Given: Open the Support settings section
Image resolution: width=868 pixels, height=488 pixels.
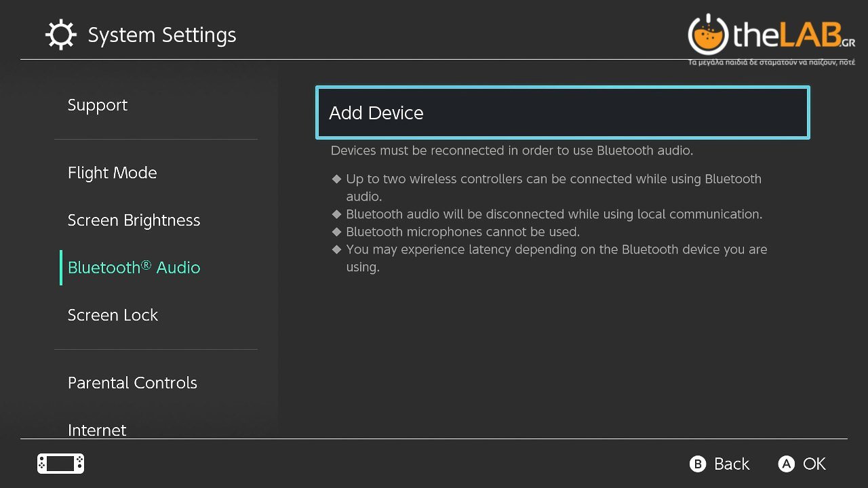Looking at the screenshot, I should point(98,105).
